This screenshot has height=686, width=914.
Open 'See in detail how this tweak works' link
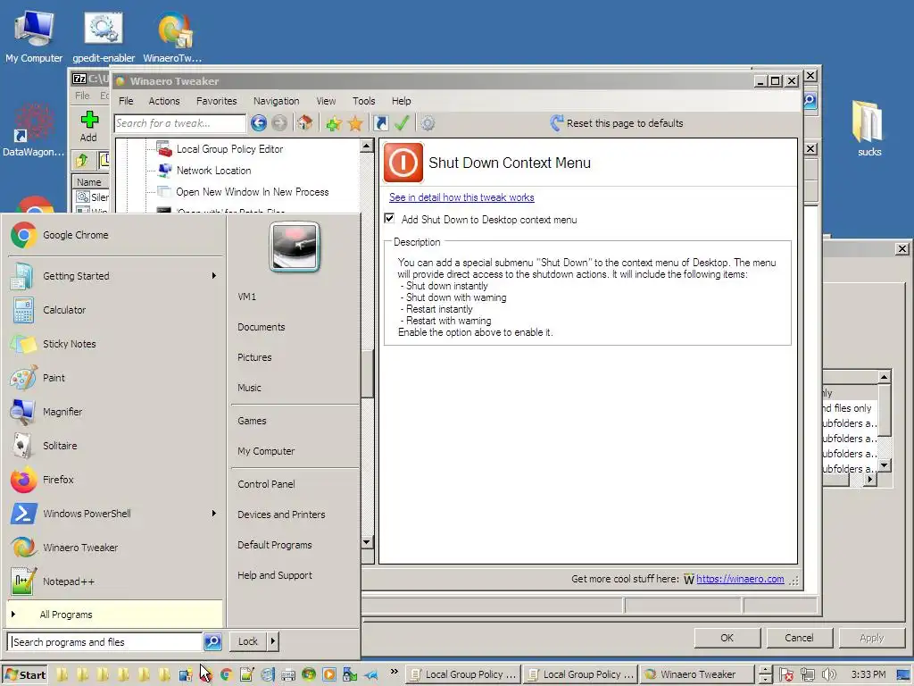[x=461, y=197]
